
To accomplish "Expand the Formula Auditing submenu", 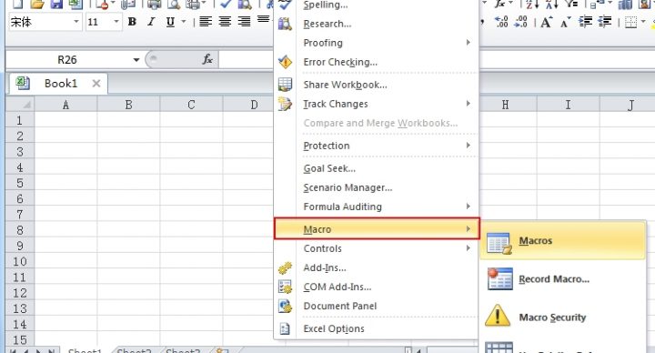I will (x=376, y=207).
